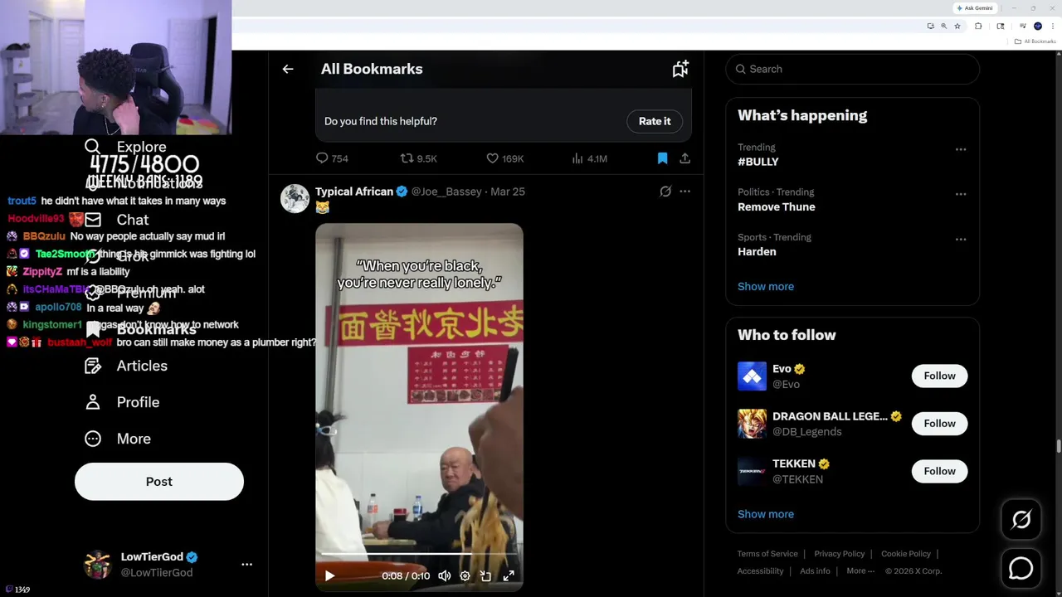Open video playback settings gear

click(x=465, y=575)
